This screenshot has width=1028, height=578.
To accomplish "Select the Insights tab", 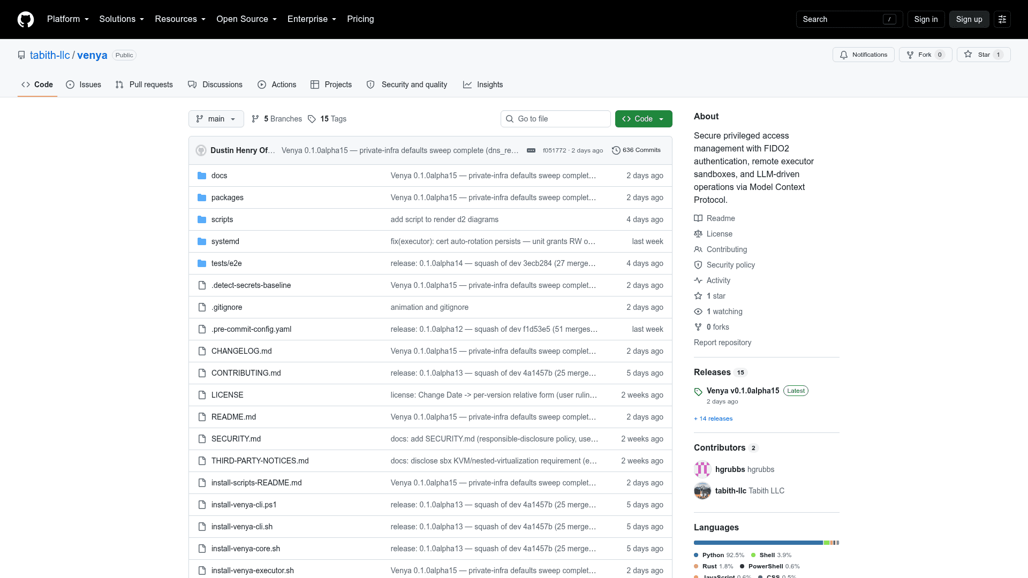I will [x=483, y=85].
